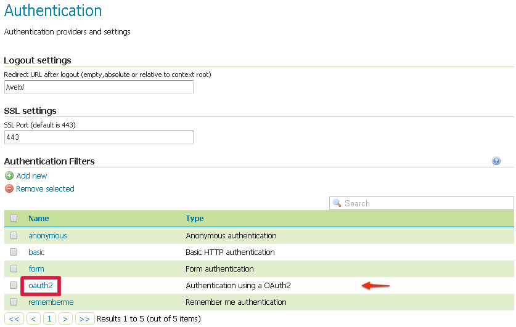Click the green Add new icon

9,176
